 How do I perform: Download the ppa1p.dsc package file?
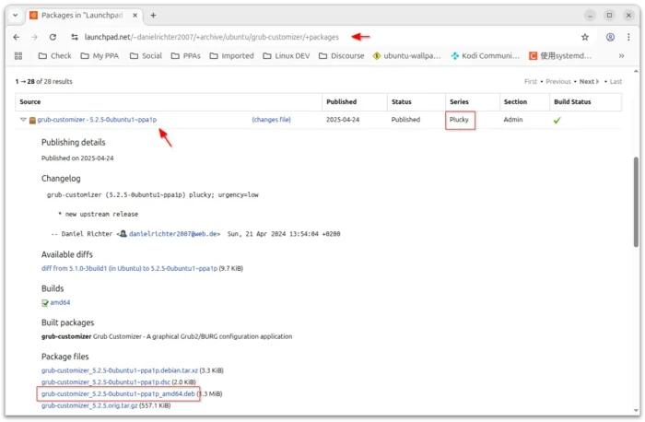pos(106,382)
